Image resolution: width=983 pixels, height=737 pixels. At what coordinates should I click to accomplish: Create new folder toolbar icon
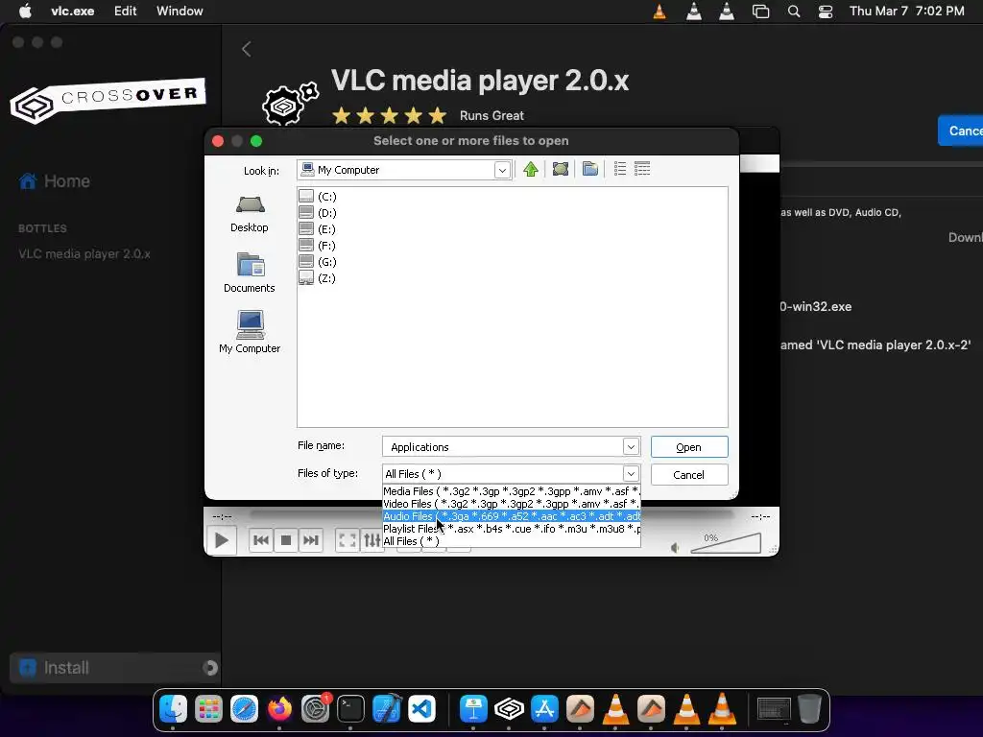point(590,169)
